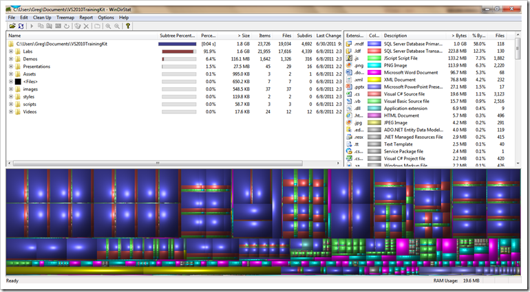Click the Labs folder icon
The height and width of the screenshot is (292, 530).
click(x=18, y=52)
